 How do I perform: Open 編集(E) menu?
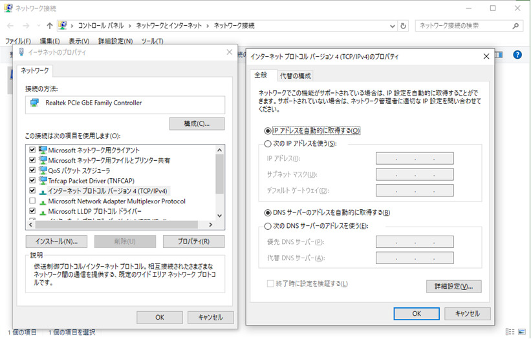pyautogui.click(x=50, y=41)
